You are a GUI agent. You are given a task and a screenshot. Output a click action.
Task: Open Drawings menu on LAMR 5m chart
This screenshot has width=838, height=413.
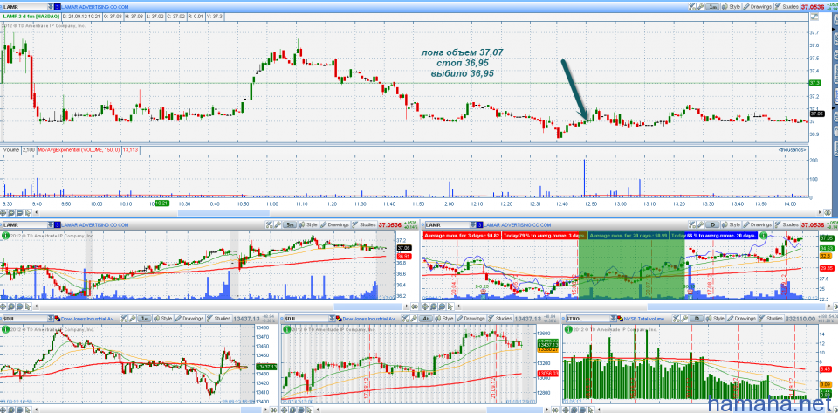(334, 225)
